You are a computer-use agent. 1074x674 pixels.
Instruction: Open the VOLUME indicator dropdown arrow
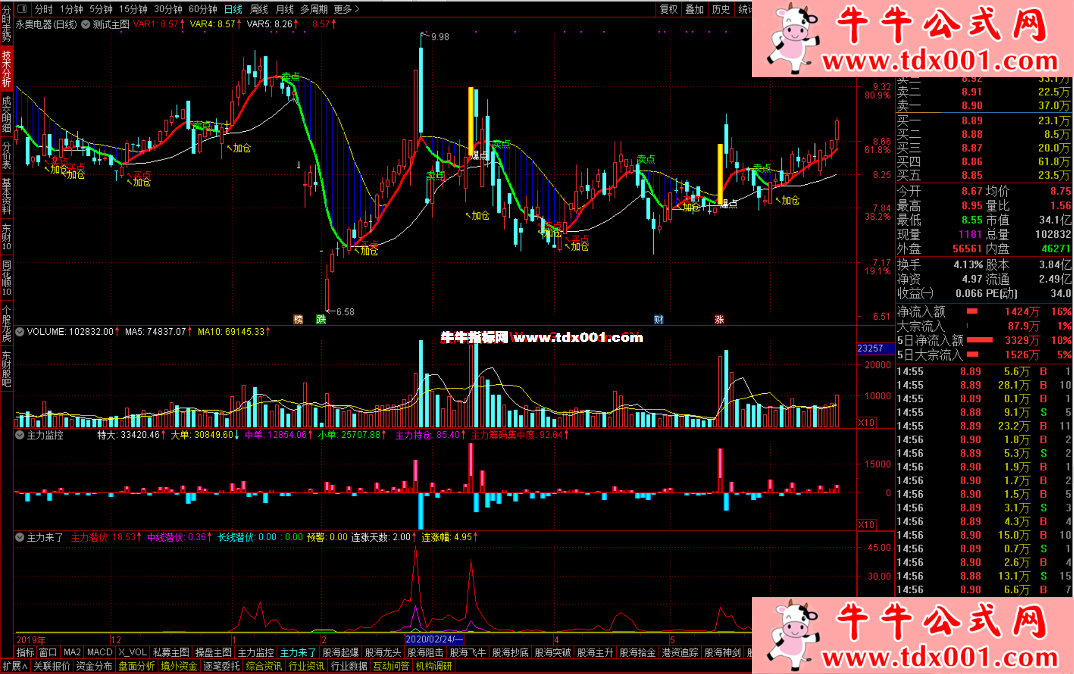click(x=20, y=332)
